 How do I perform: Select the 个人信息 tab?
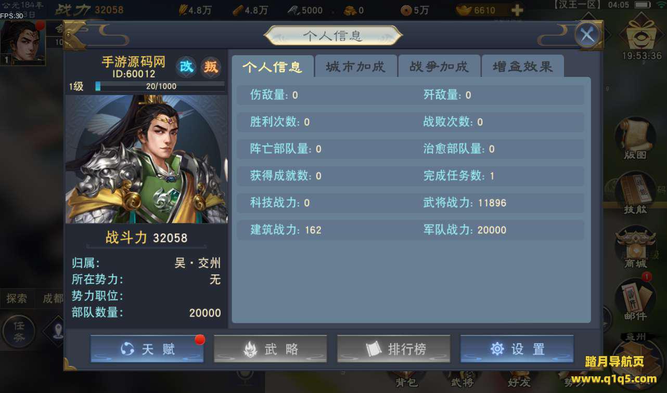click(x=273, y=67)
